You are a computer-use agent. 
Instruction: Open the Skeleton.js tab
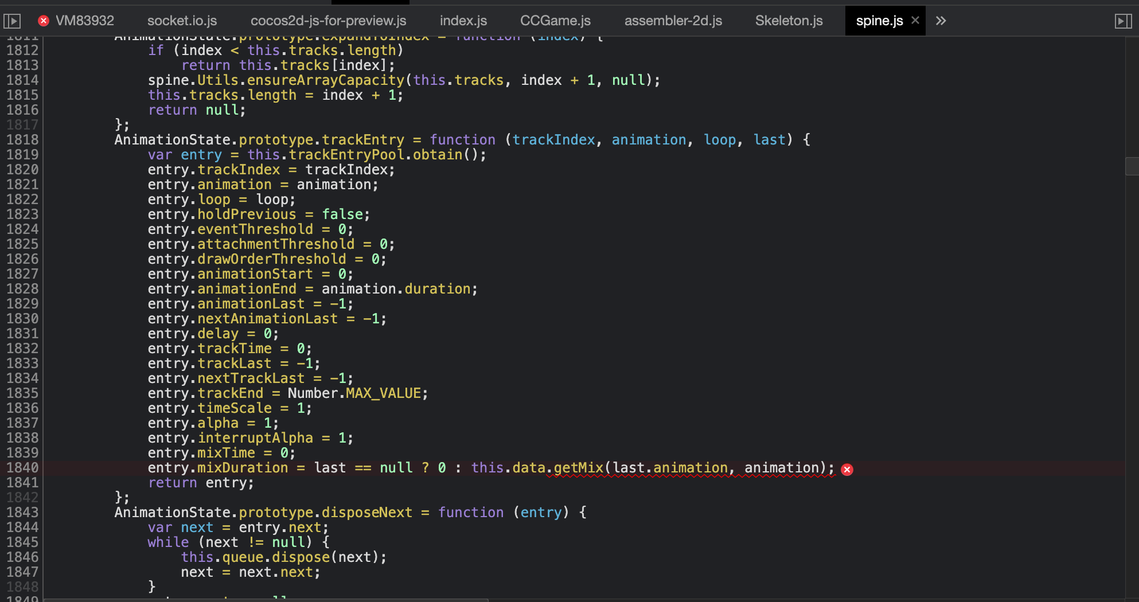pyautogui.click(x=789, y=21)
